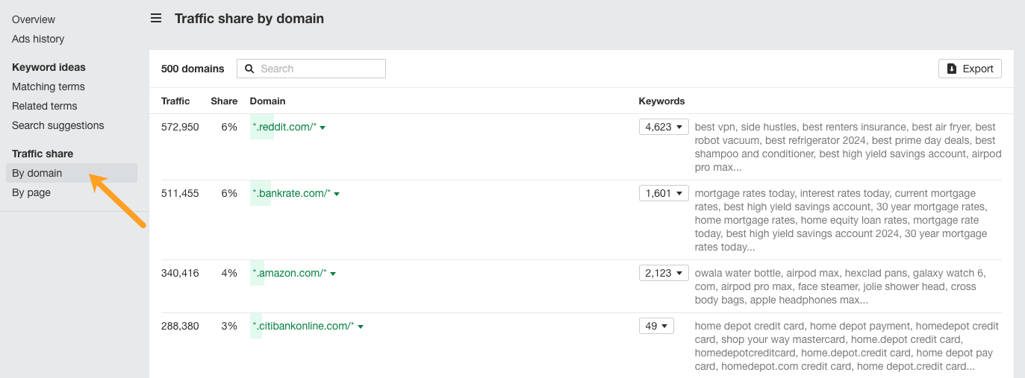This screenshot has width=1025, height=378.
Task: Click the traffic value 572,950
Action: click(180, 127)
